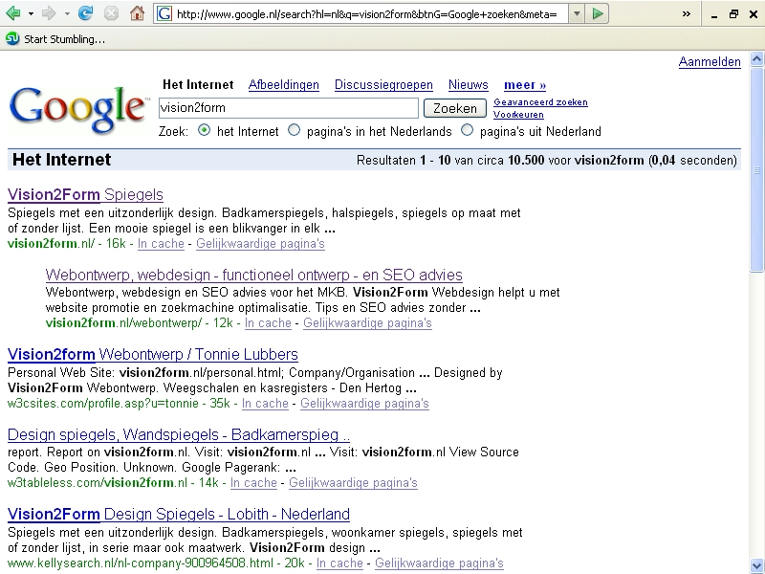The height and width of the screenshot is (574, 765).
Task: Open the Vision2Form Spiegels result
Action: point(85,195)
